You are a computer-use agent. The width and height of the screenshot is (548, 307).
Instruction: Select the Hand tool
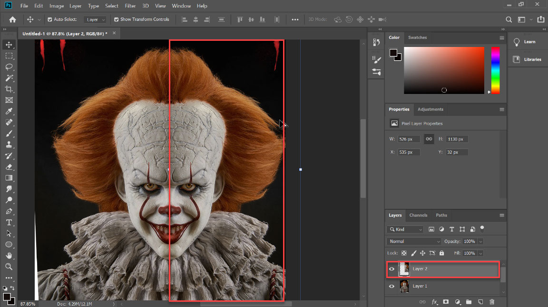point(9,255)
